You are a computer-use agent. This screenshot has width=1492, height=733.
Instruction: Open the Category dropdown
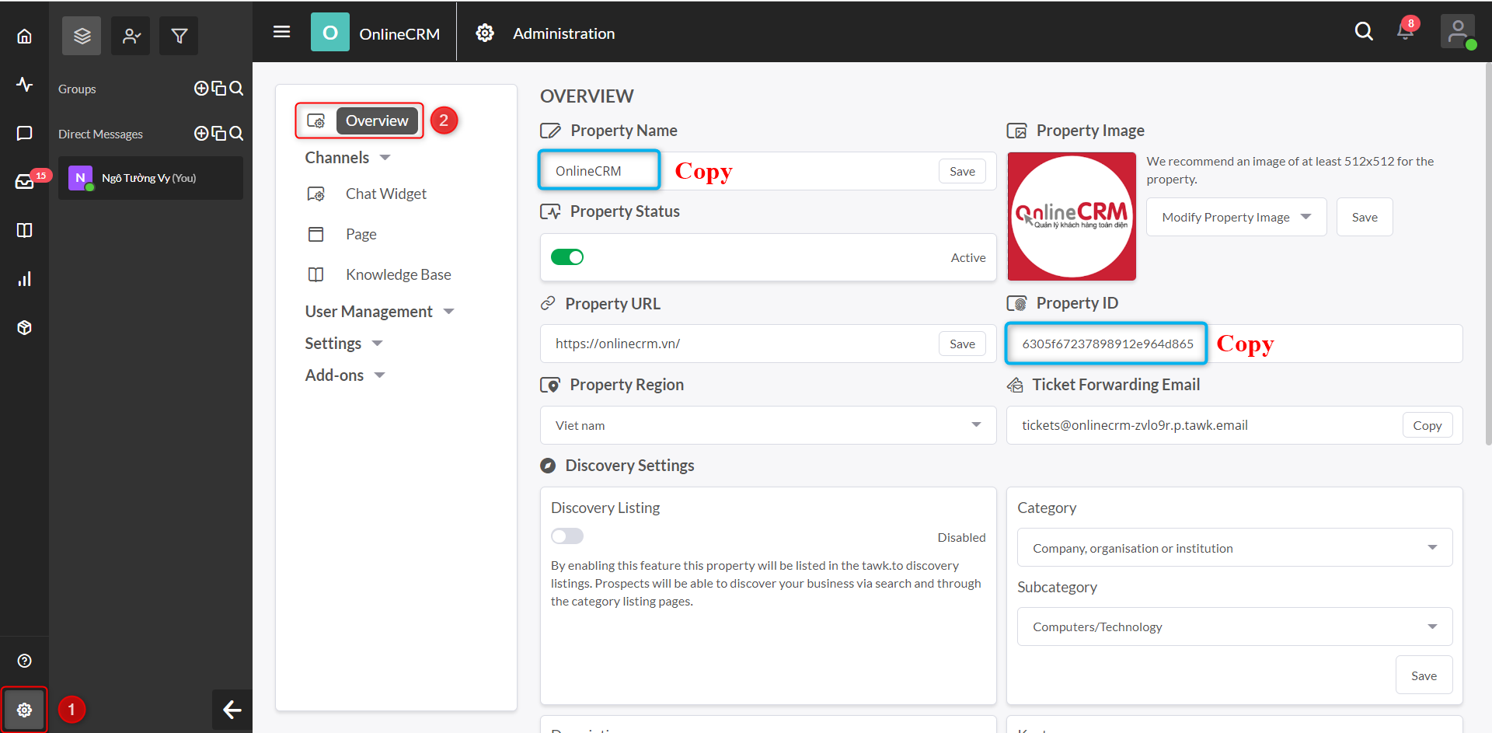tap(1234, 548)
